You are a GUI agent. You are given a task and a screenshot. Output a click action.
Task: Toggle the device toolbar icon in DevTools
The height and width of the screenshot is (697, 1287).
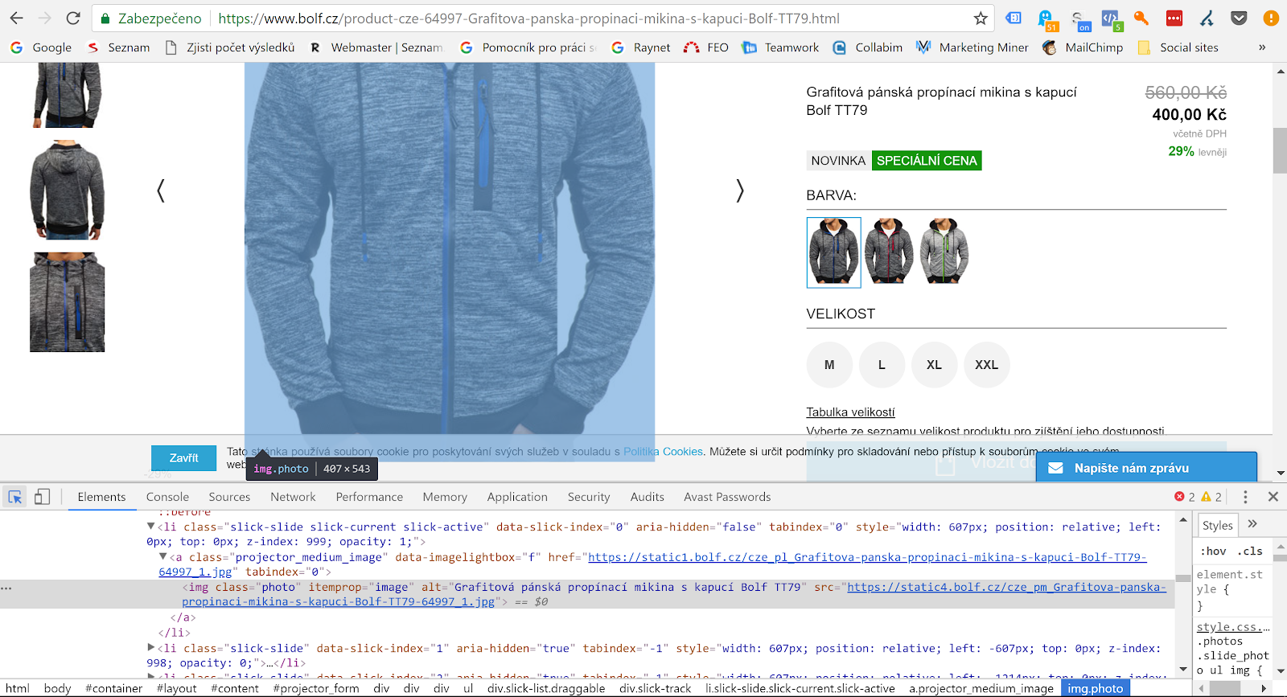[42, 497]
